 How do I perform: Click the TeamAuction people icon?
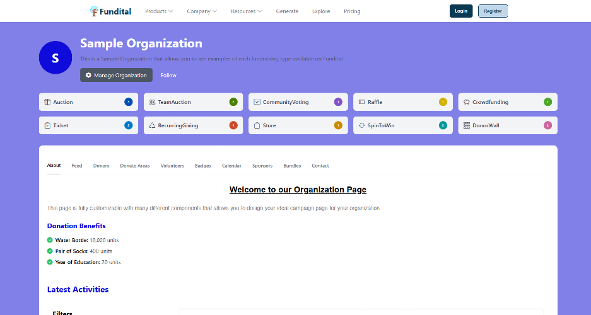point(152,102)
